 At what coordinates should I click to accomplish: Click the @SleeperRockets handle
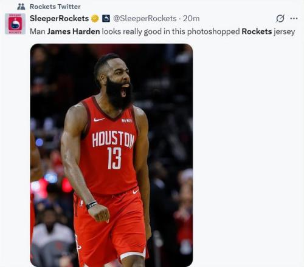tap(145, 18)
